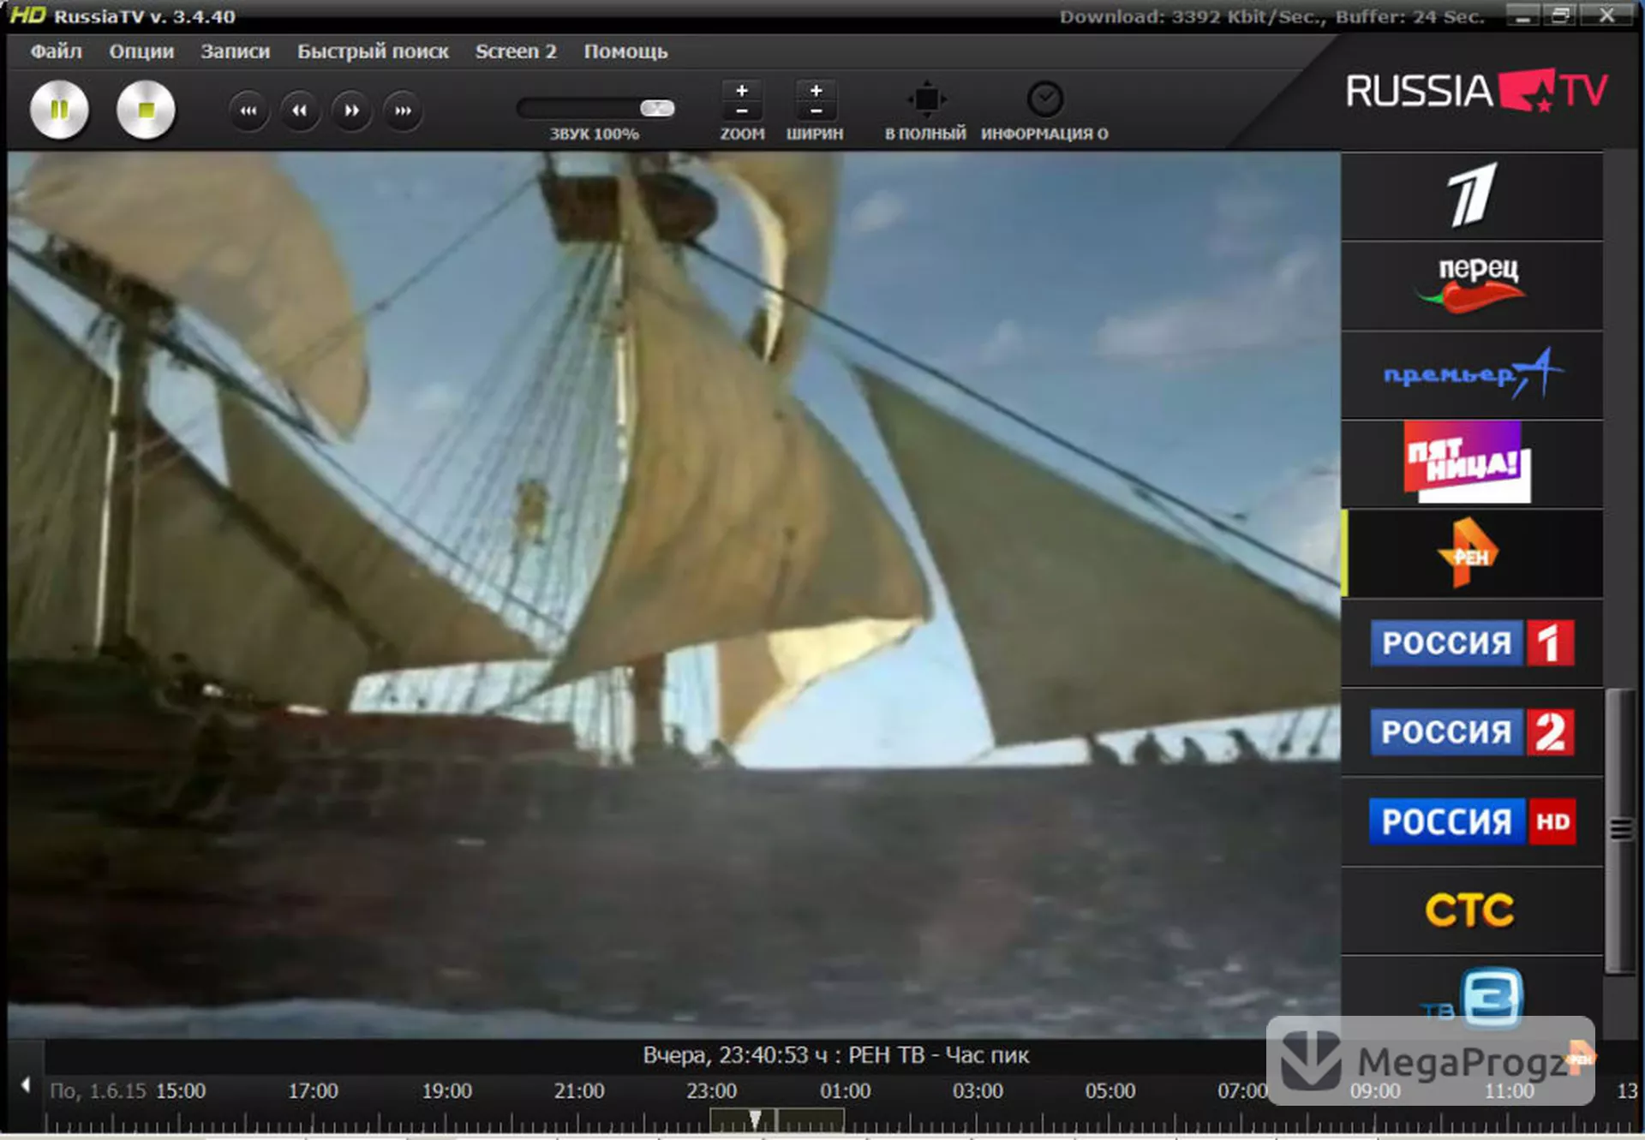Screen dimensions: 1645x1140
Task: Increase width with the ШИРИН plus button
Action: pyautogui.click(x=816, y=90)
